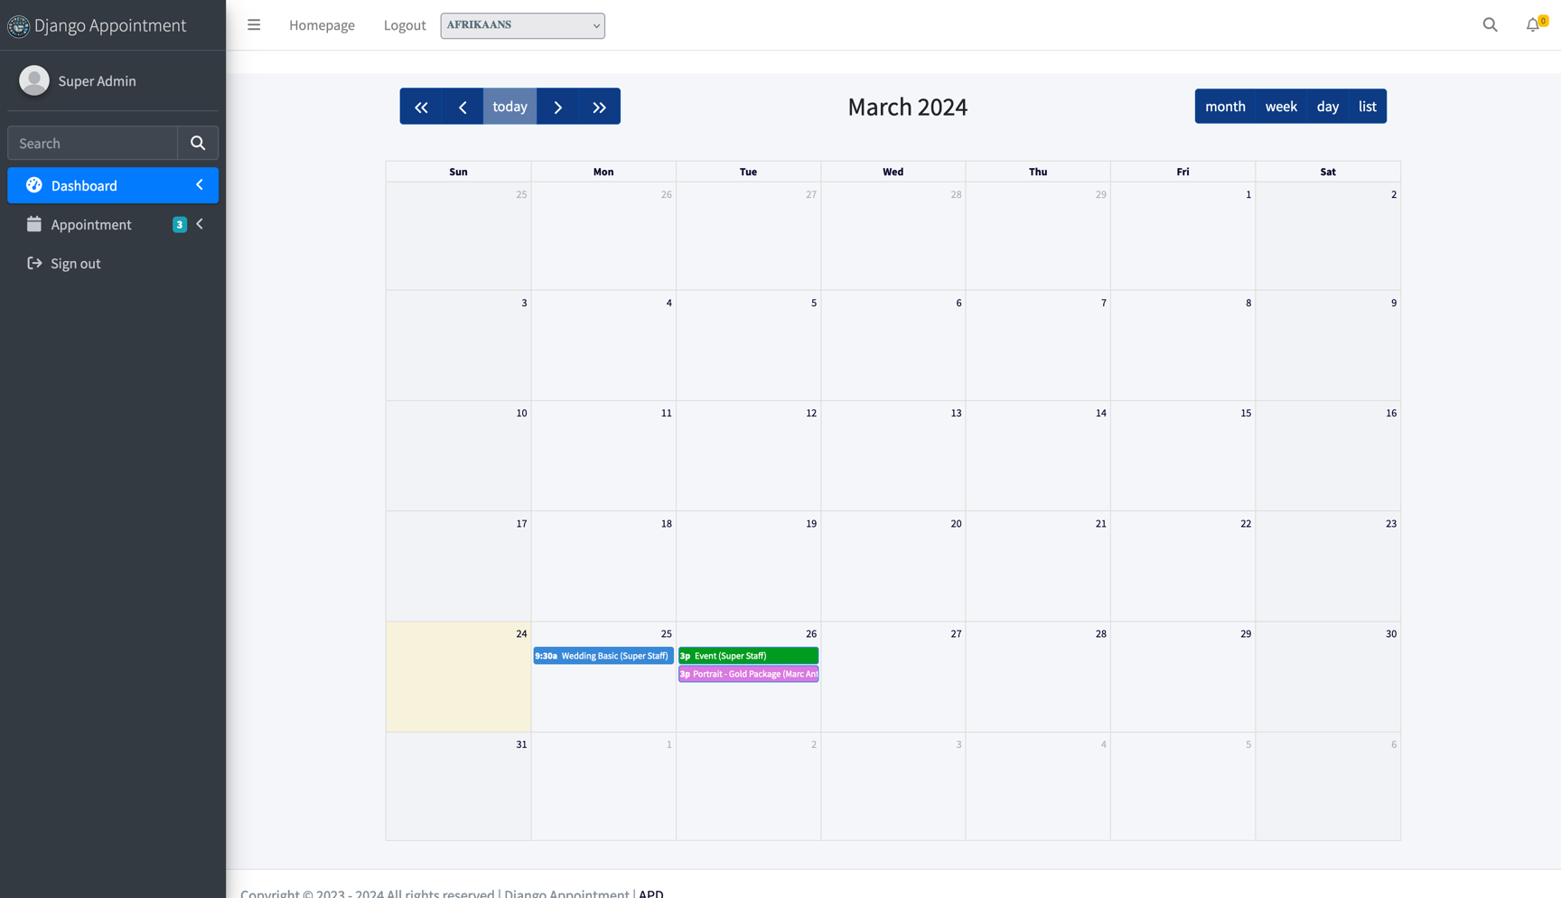The image size is (1561, 898).
Task: Focus the sidebar Search field
Action: coord(93,143)
